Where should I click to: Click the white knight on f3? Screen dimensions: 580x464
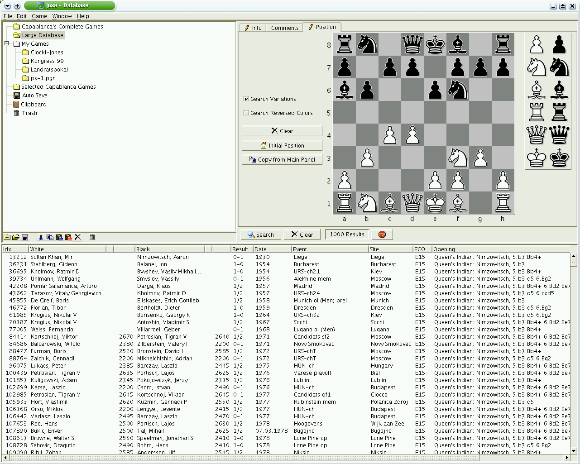[458, 158]
